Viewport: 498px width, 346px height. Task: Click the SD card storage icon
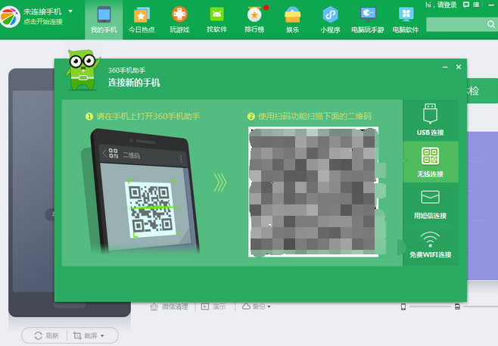pos(457,307)
